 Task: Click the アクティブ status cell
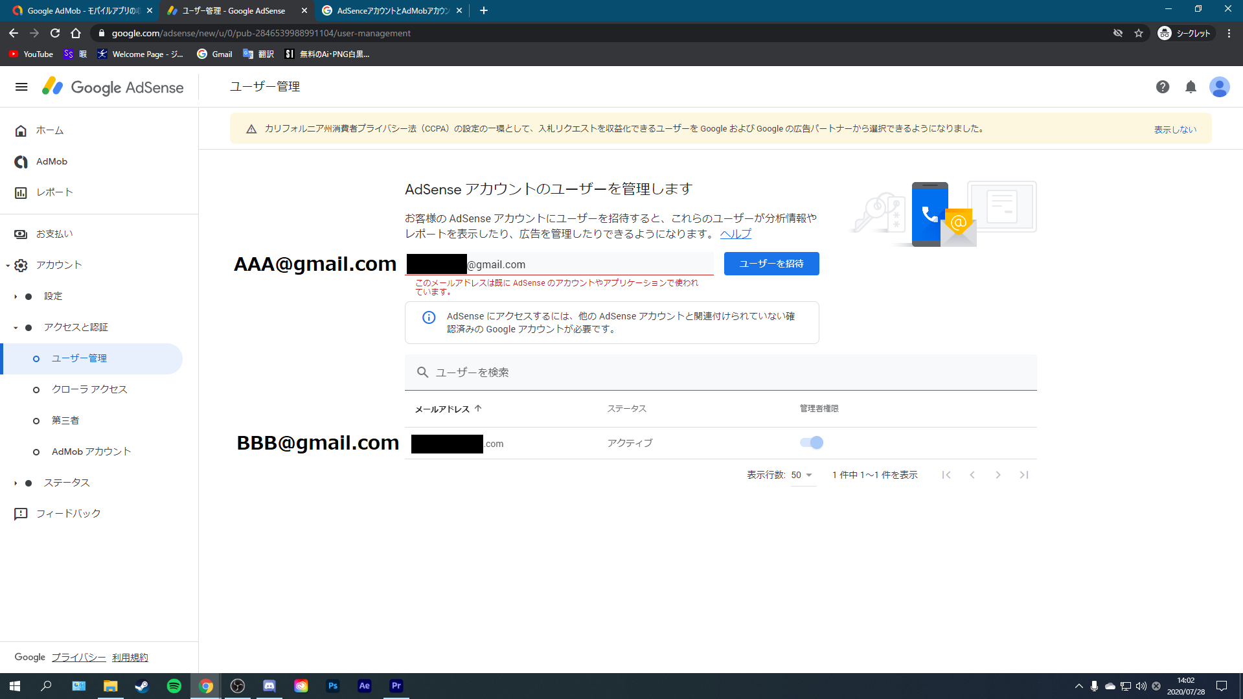pos(630,443)
